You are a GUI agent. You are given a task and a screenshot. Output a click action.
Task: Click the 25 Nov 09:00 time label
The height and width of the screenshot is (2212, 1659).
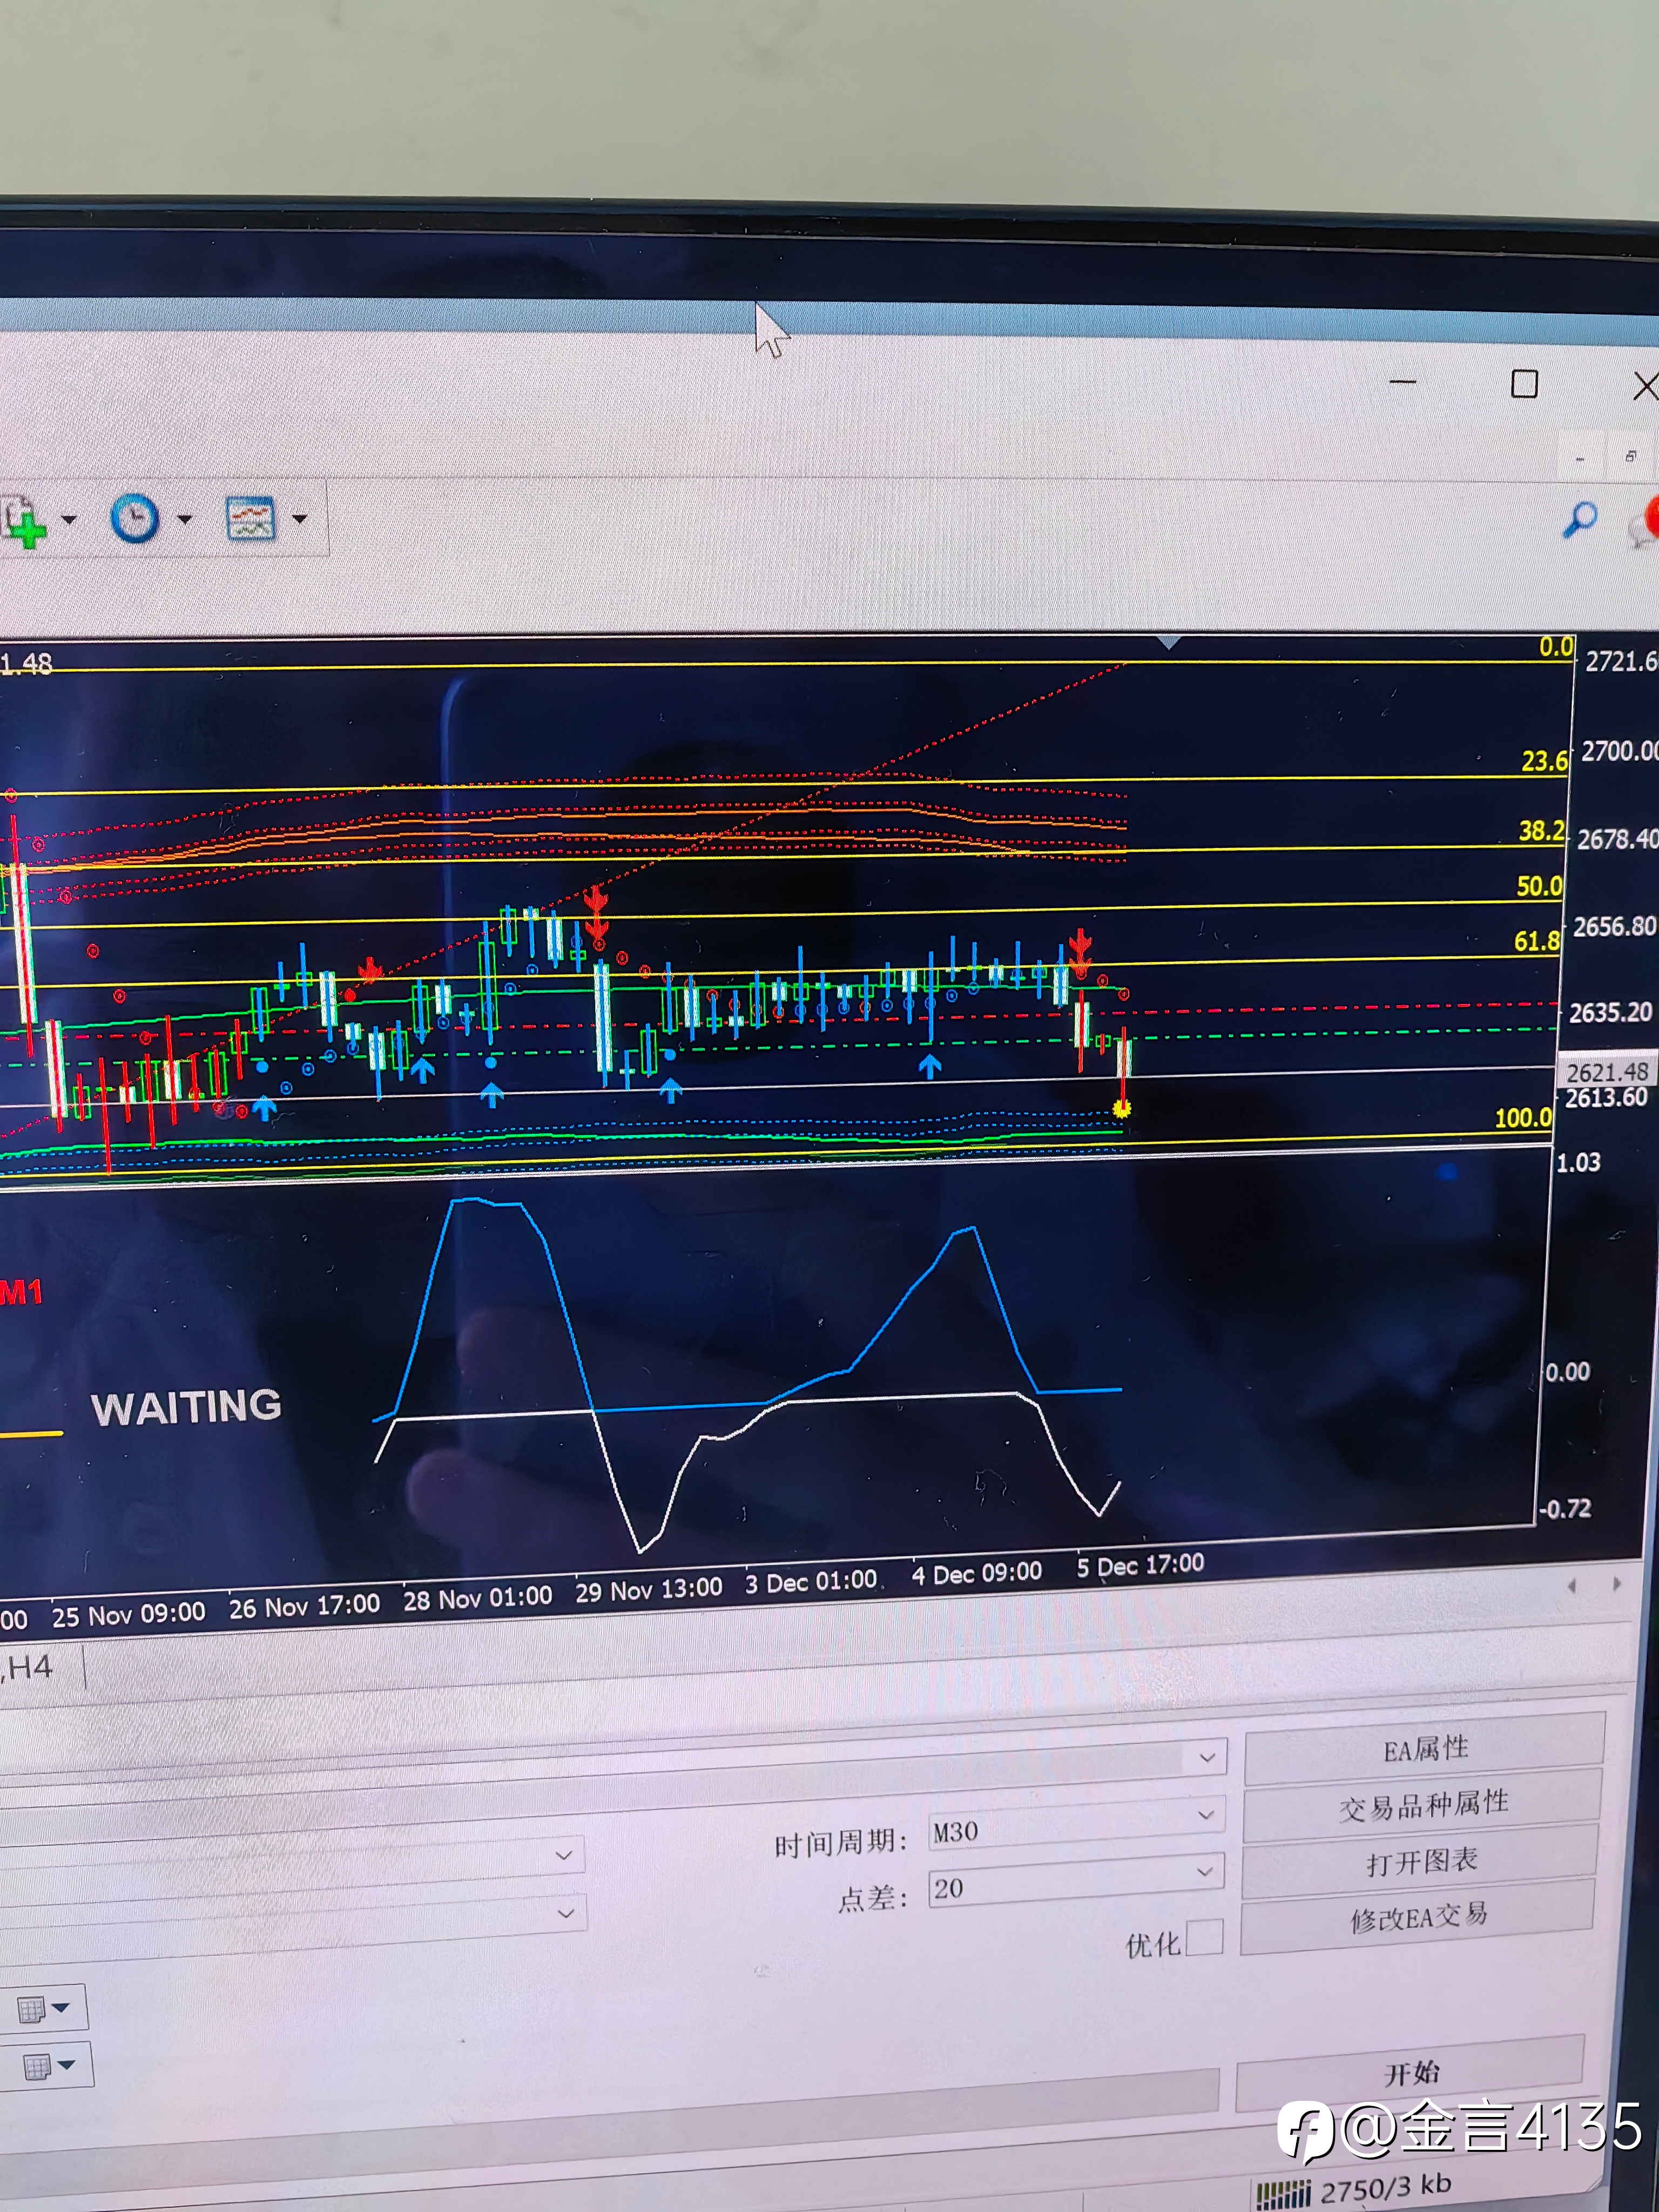[128, 1614]
